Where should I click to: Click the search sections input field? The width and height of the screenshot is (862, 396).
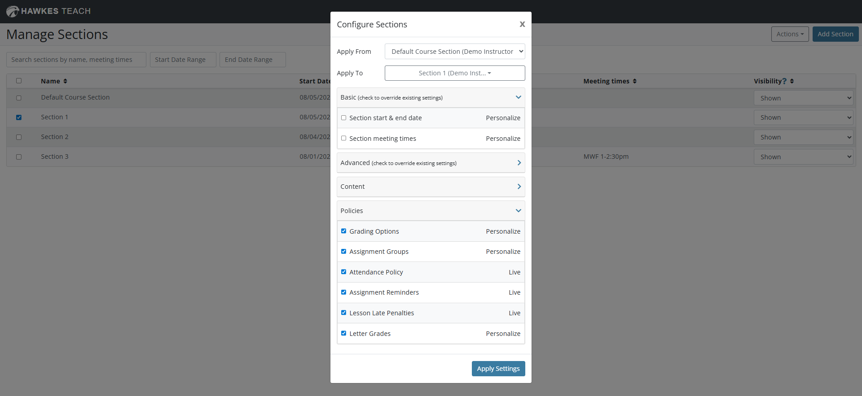click(x=76, y=60)
